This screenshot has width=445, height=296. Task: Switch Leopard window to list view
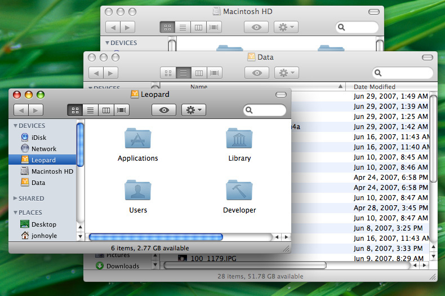click(x=90, y=110)
